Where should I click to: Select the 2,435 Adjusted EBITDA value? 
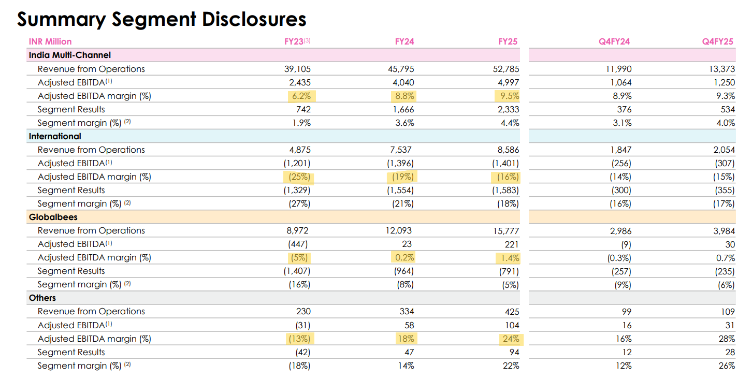[x=300, y=82]
